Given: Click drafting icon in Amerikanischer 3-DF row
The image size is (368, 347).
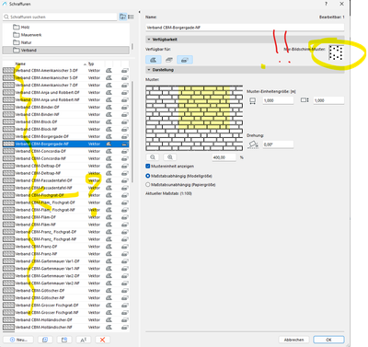Looking at the screenshot, I should [x=109, y=70].
